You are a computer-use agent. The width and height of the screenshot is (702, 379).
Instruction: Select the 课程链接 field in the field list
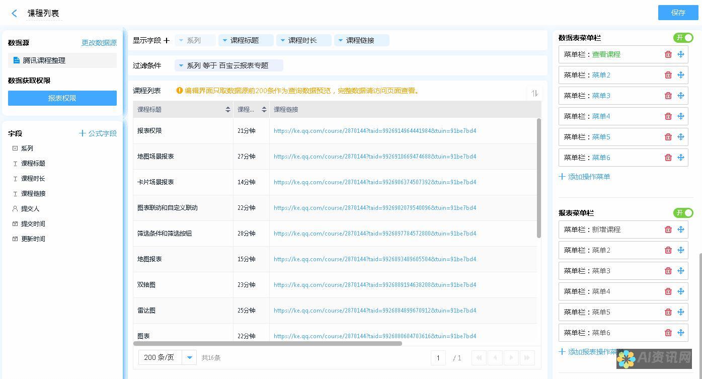point(29,194)
